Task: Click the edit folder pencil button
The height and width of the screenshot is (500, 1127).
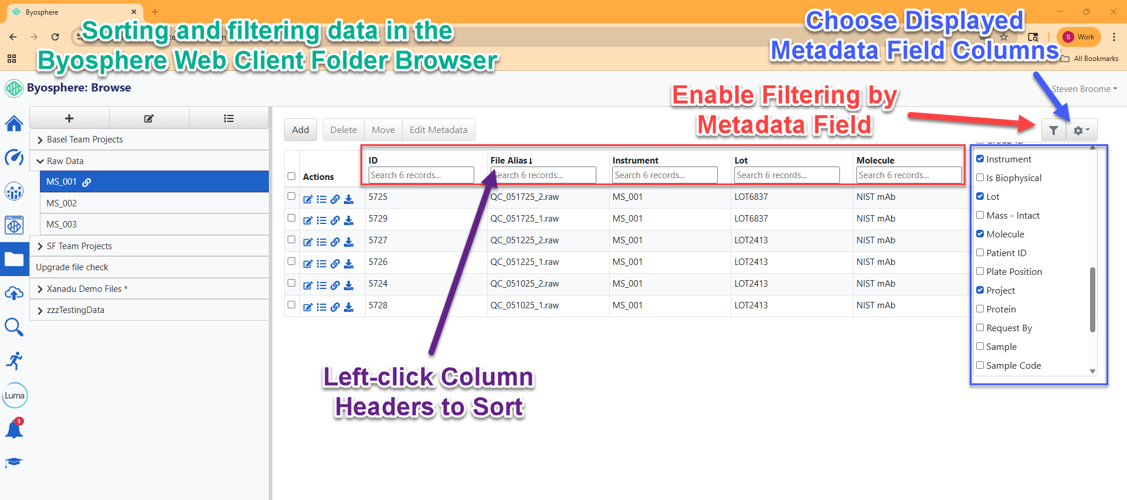Action: (149, 118)
